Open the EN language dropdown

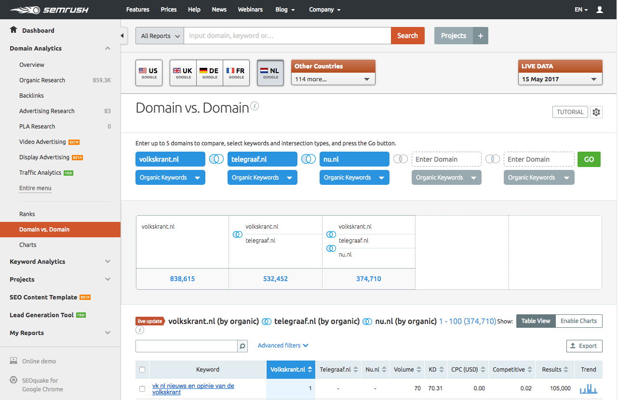click(581, 10)
